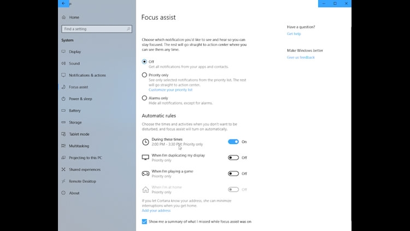The image size is (410, 231).
Task: Select Notifications & actions in sidebar
Action: point(87,76)
